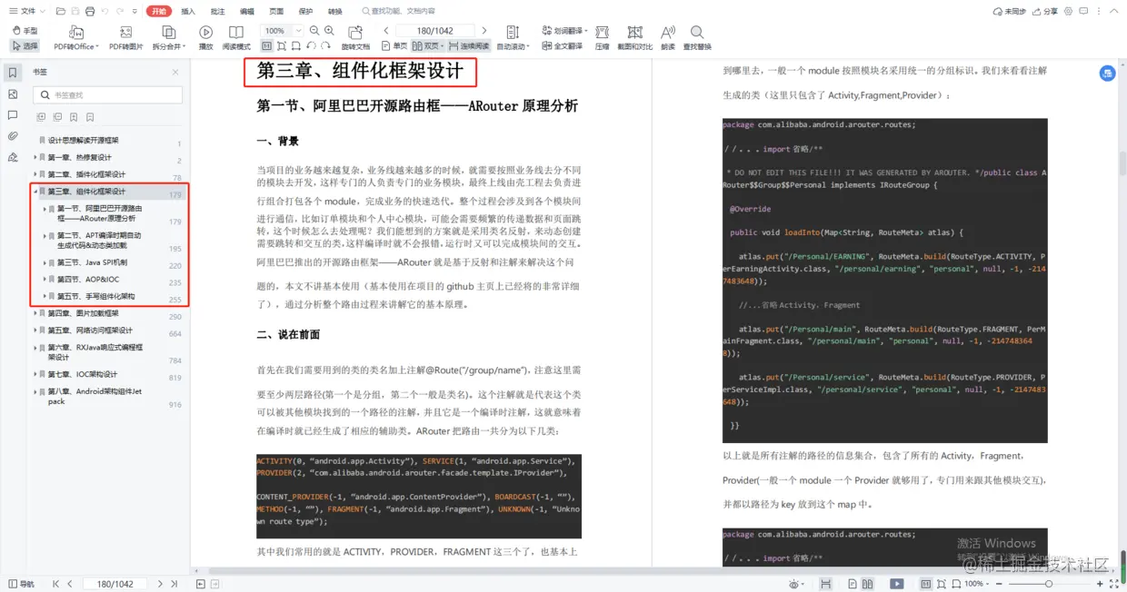This screenshot has height=592, width=1127.
Task: Toggle 双页 two-page view
Action: 427,45
